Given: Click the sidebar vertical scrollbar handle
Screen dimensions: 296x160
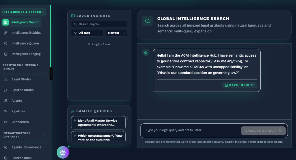Looking at the screenshot, I should [51, 74].
